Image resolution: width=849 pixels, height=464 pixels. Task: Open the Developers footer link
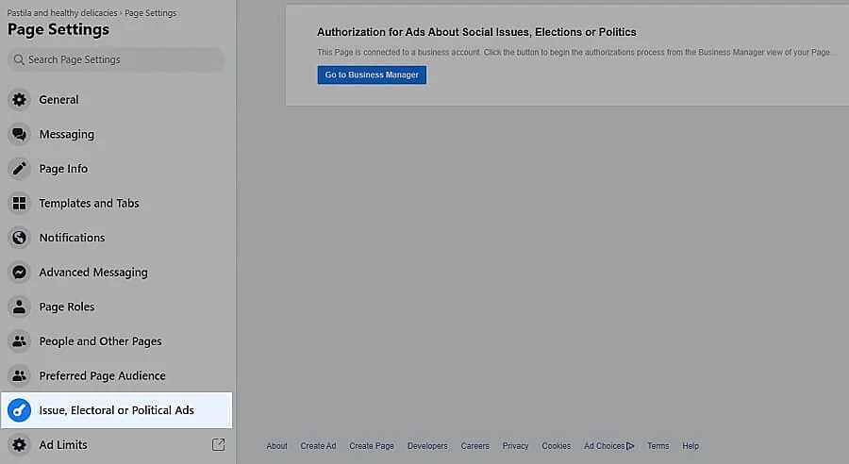click(x=427, y=446)
